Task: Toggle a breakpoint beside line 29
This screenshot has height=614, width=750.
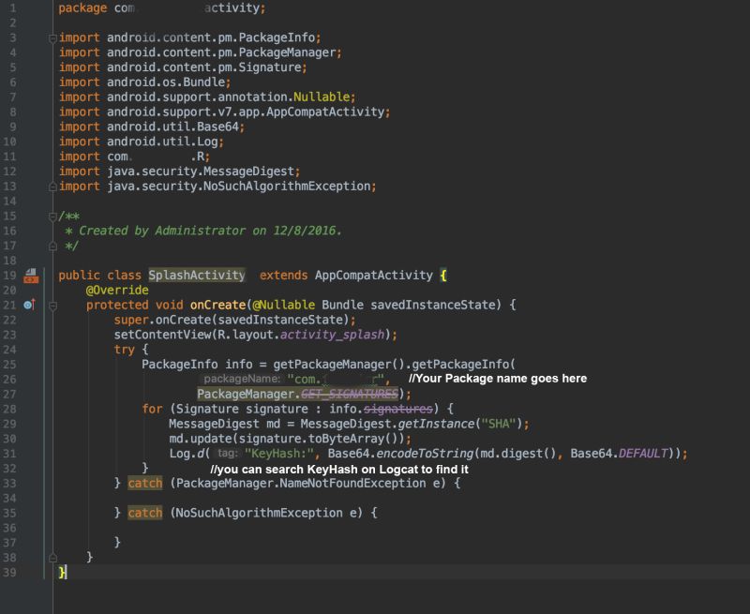Action: [x=37, y=424]
